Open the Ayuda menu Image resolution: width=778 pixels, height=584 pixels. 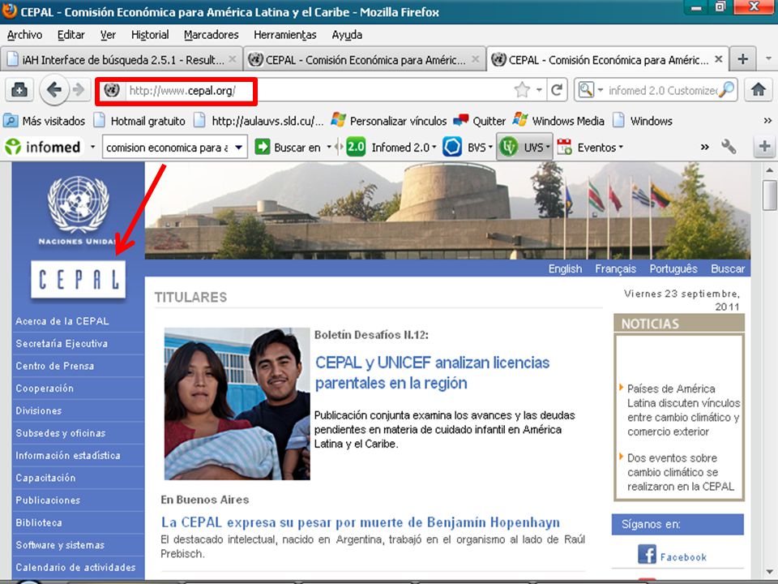[x=347, y=35]
